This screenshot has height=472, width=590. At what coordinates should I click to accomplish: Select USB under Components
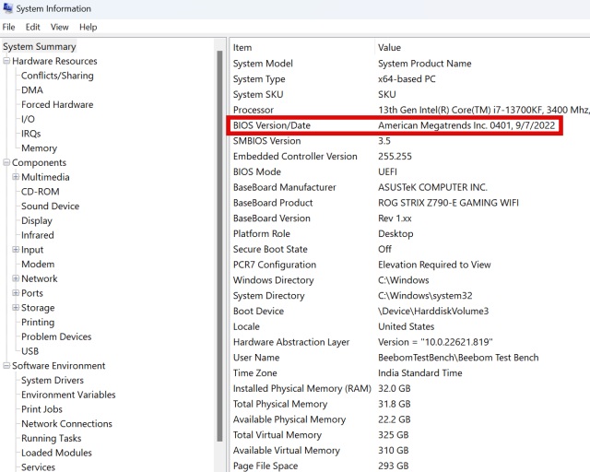(x=29, y=351)
